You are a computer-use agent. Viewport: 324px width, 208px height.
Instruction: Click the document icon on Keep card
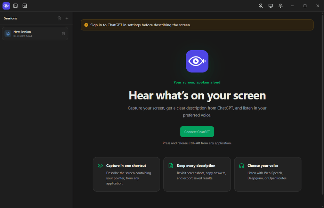[171, 166]
